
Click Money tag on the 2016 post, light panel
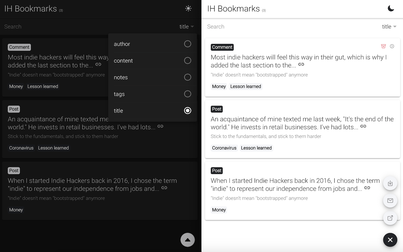pyautogui.click(x=219, y=210)
